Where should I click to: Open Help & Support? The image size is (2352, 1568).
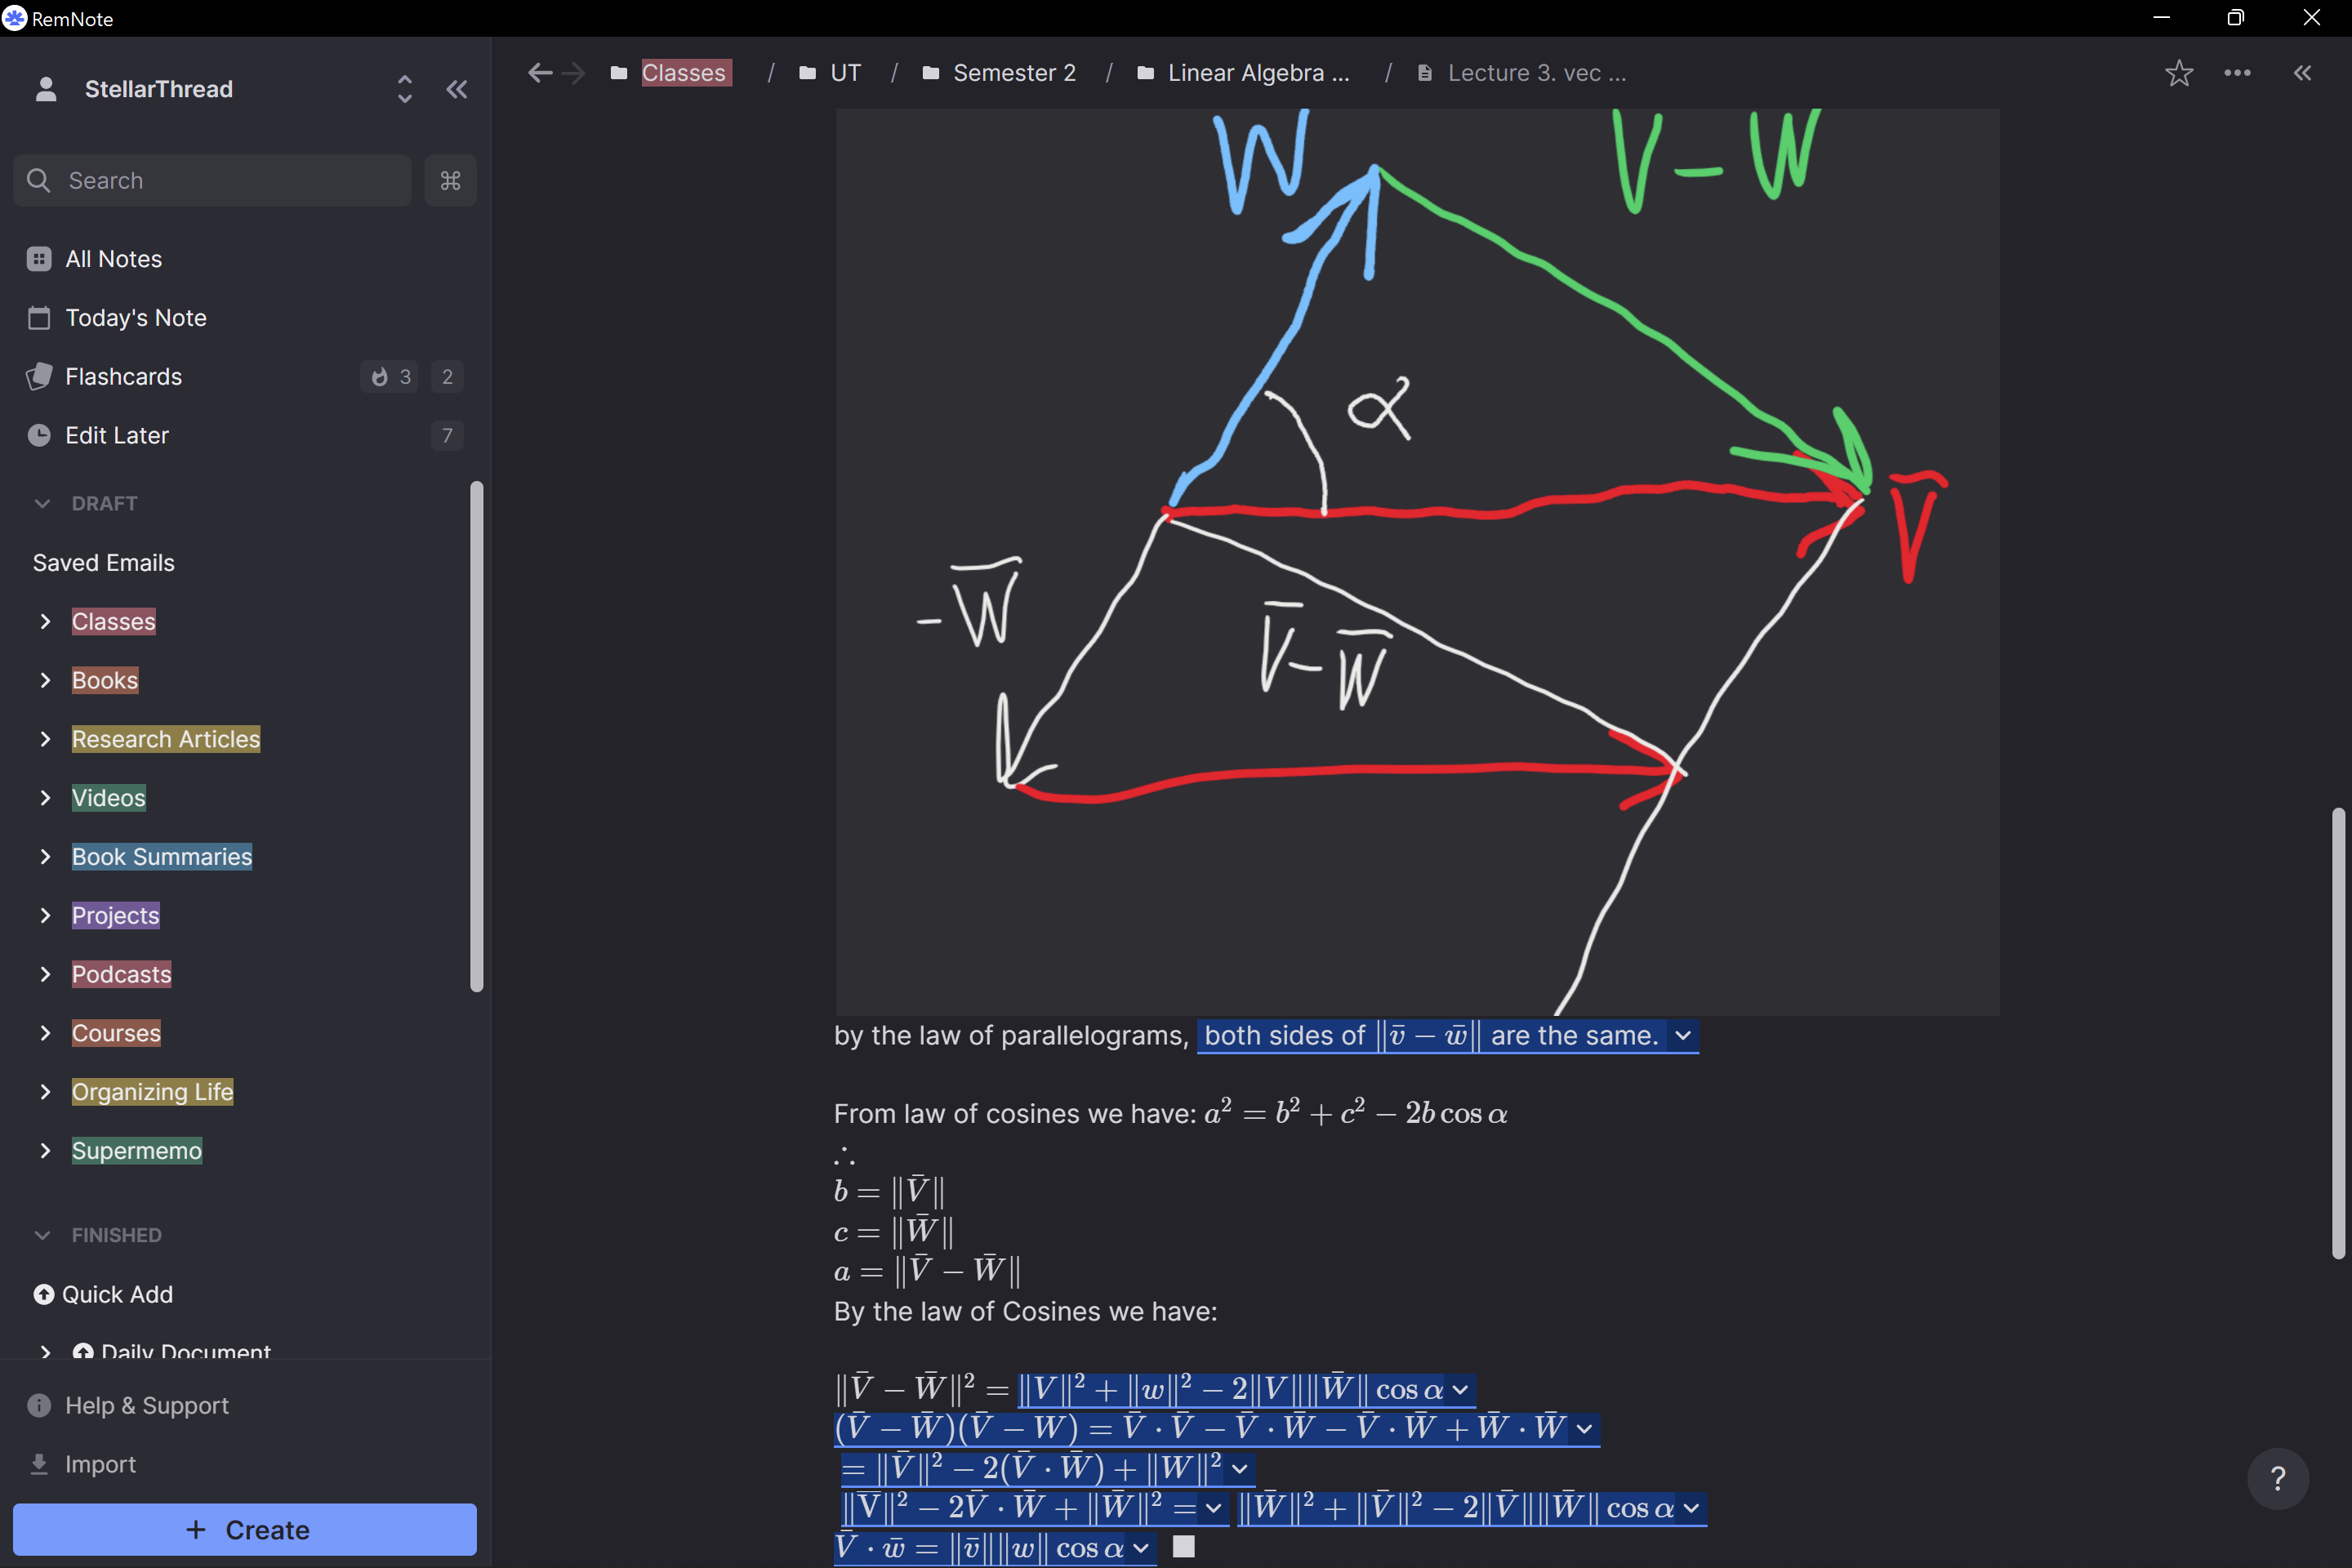(146, 1405)
